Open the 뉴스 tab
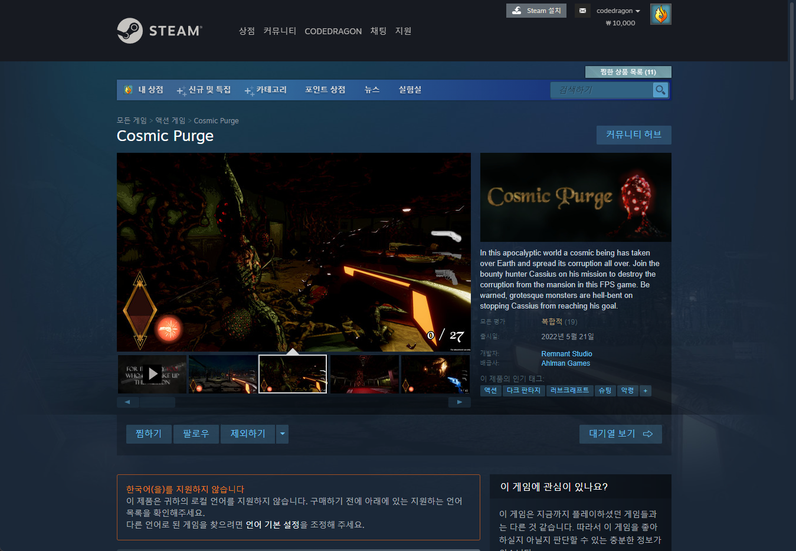 point(372,90)
